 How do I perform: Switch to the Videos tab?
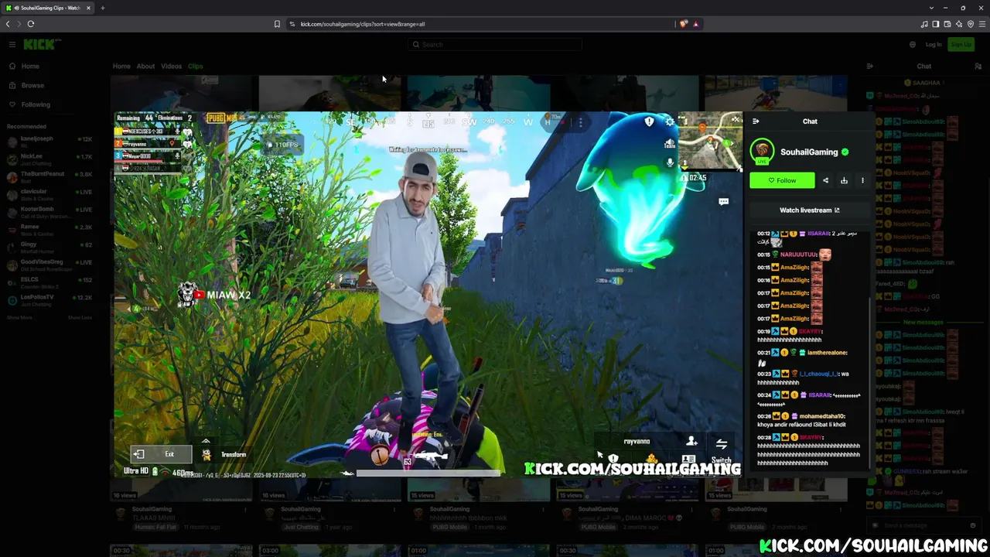click(171, 67)
